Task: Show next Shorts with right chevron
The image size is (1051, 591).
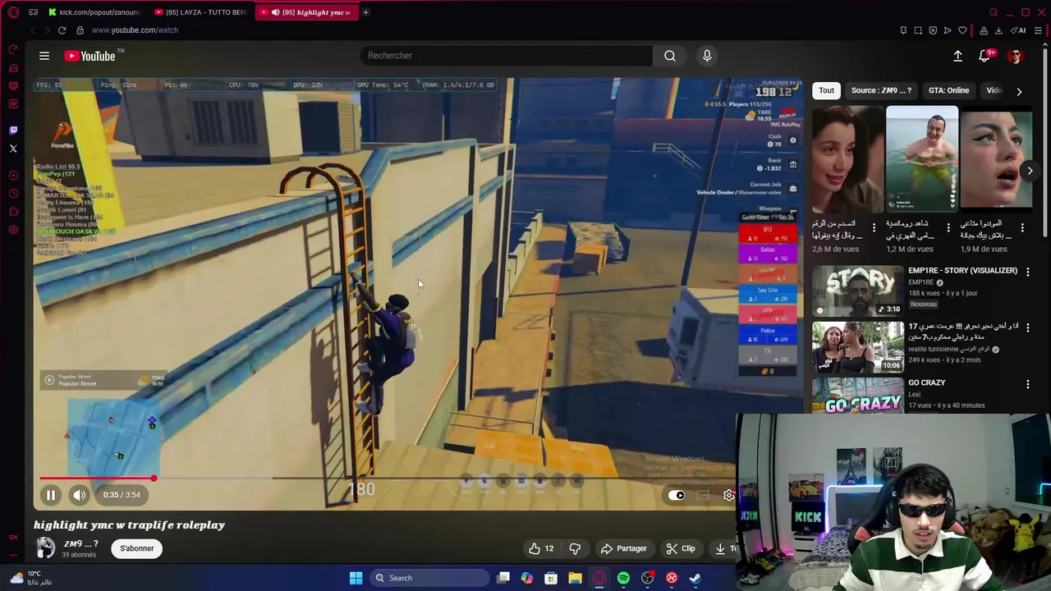Action: pyautogui.click(x=1030, y=171)
